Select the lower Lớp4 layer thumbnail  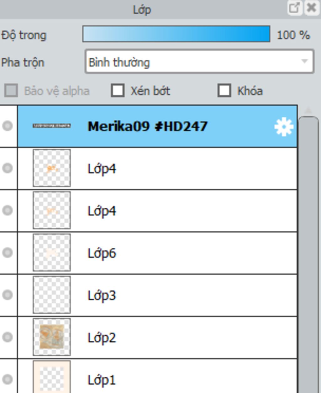(52, 210)
